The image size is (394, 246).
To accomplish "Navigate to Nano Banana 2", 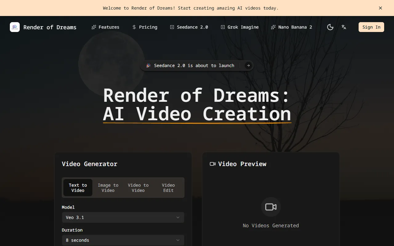I will (x=291, y=27).
